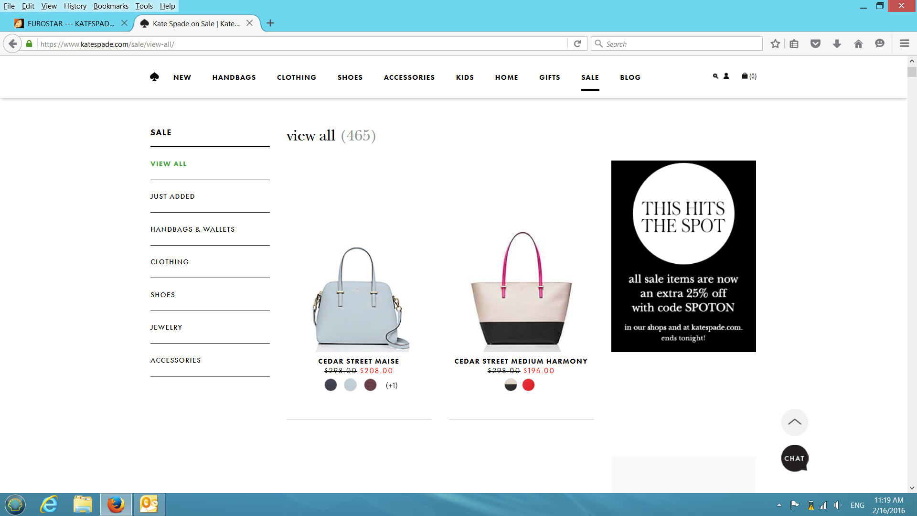The height and width of the screenshot is (516, 917).
Task: Open BLOG navigation link
Action: click(630, 77)
